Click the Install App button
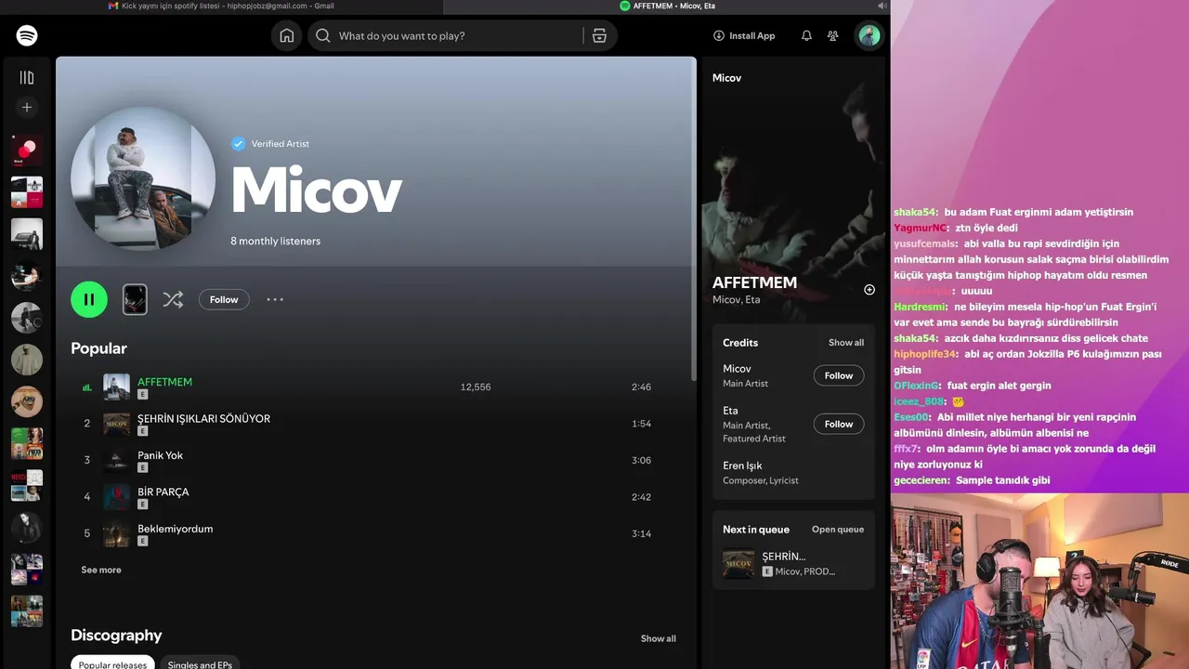Screen dimensions: 1189x669 tap(744, 35)
